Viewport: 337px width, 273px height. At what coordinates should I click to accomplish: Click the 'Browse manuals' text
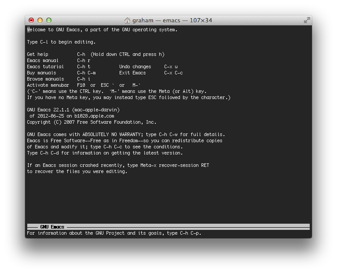click(x=46, y=79)
